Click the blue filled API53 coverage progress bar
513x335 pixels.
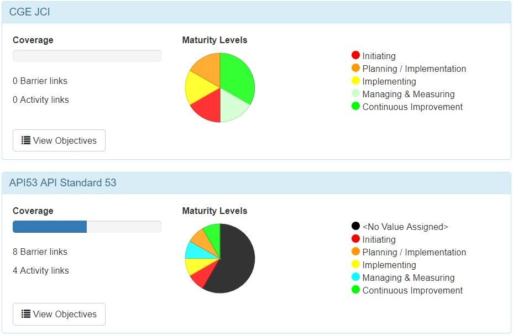pos(50,227)
